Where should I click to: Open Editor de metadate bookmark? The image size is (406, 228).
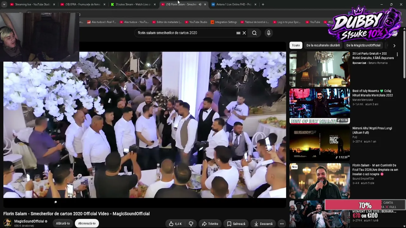167,22
